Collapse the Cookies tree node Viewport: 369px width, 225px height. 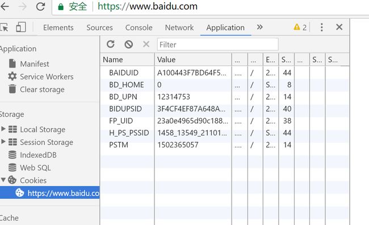pos(3,180)
